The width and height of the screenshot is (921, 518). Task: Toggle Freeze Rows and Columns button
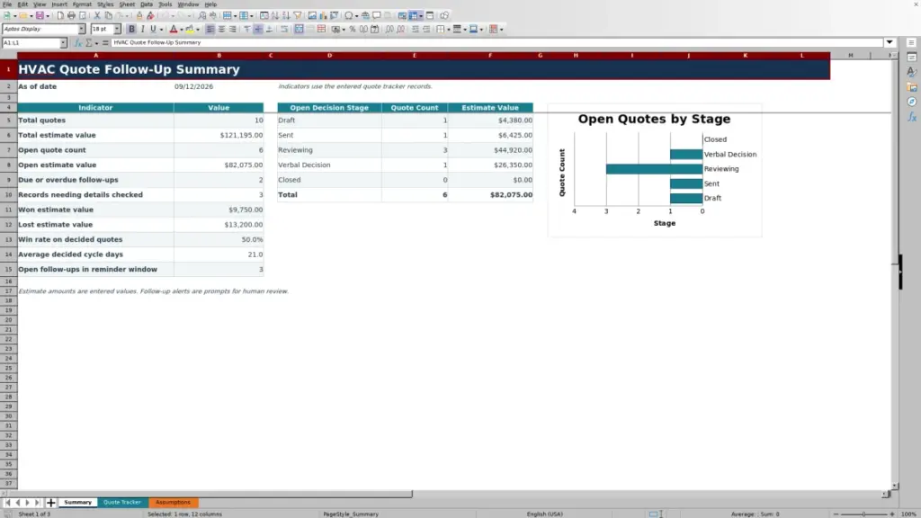click(x=413, y=15)
